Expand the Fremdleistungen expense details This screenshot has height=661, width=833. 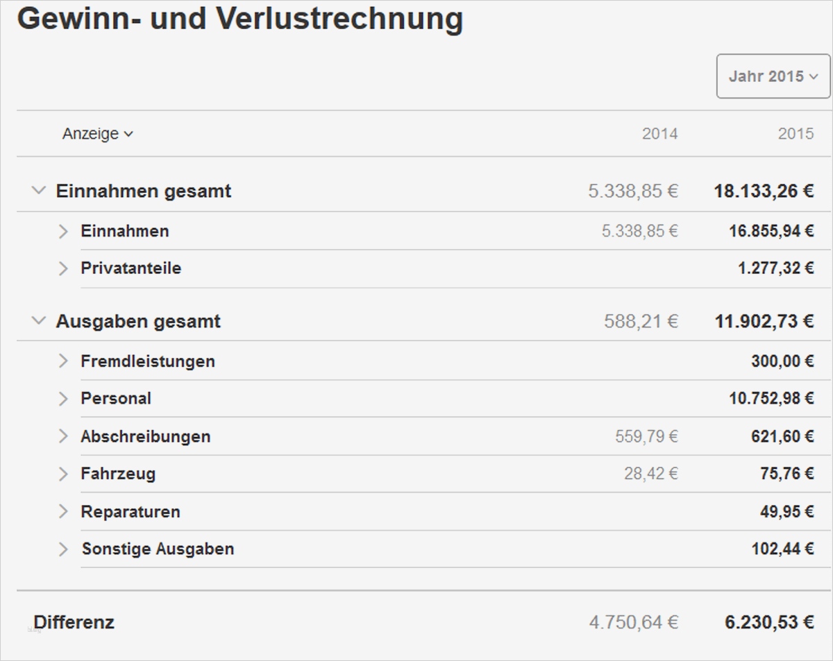coord(62,361)
